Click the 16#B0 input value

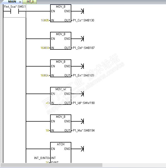(45, 48)
